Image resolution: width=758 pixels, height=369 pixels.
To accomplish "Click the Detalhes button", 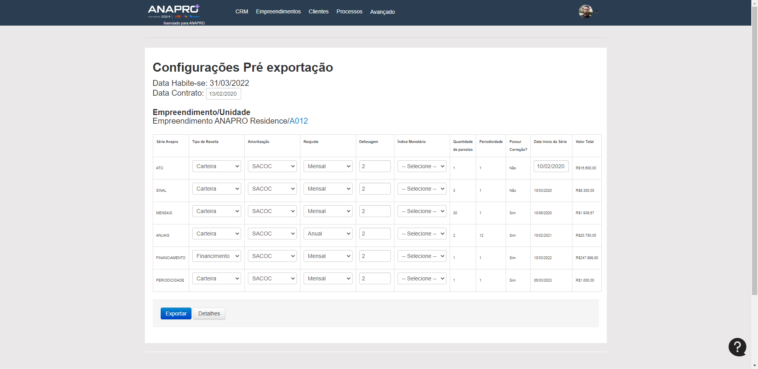I will point(209,313).
